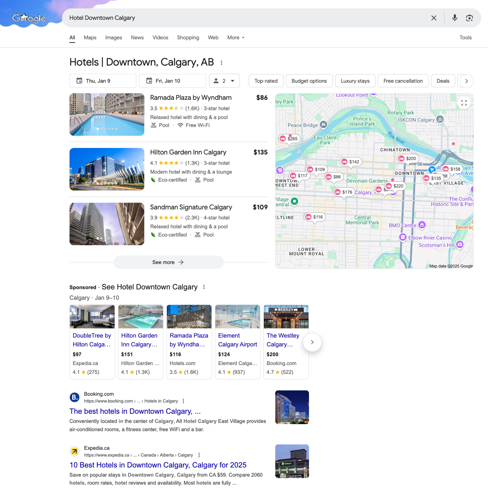Switch to the Shopping tab
Image resolution: width=488 pixels, height=492 pixels.
(188, 38)
